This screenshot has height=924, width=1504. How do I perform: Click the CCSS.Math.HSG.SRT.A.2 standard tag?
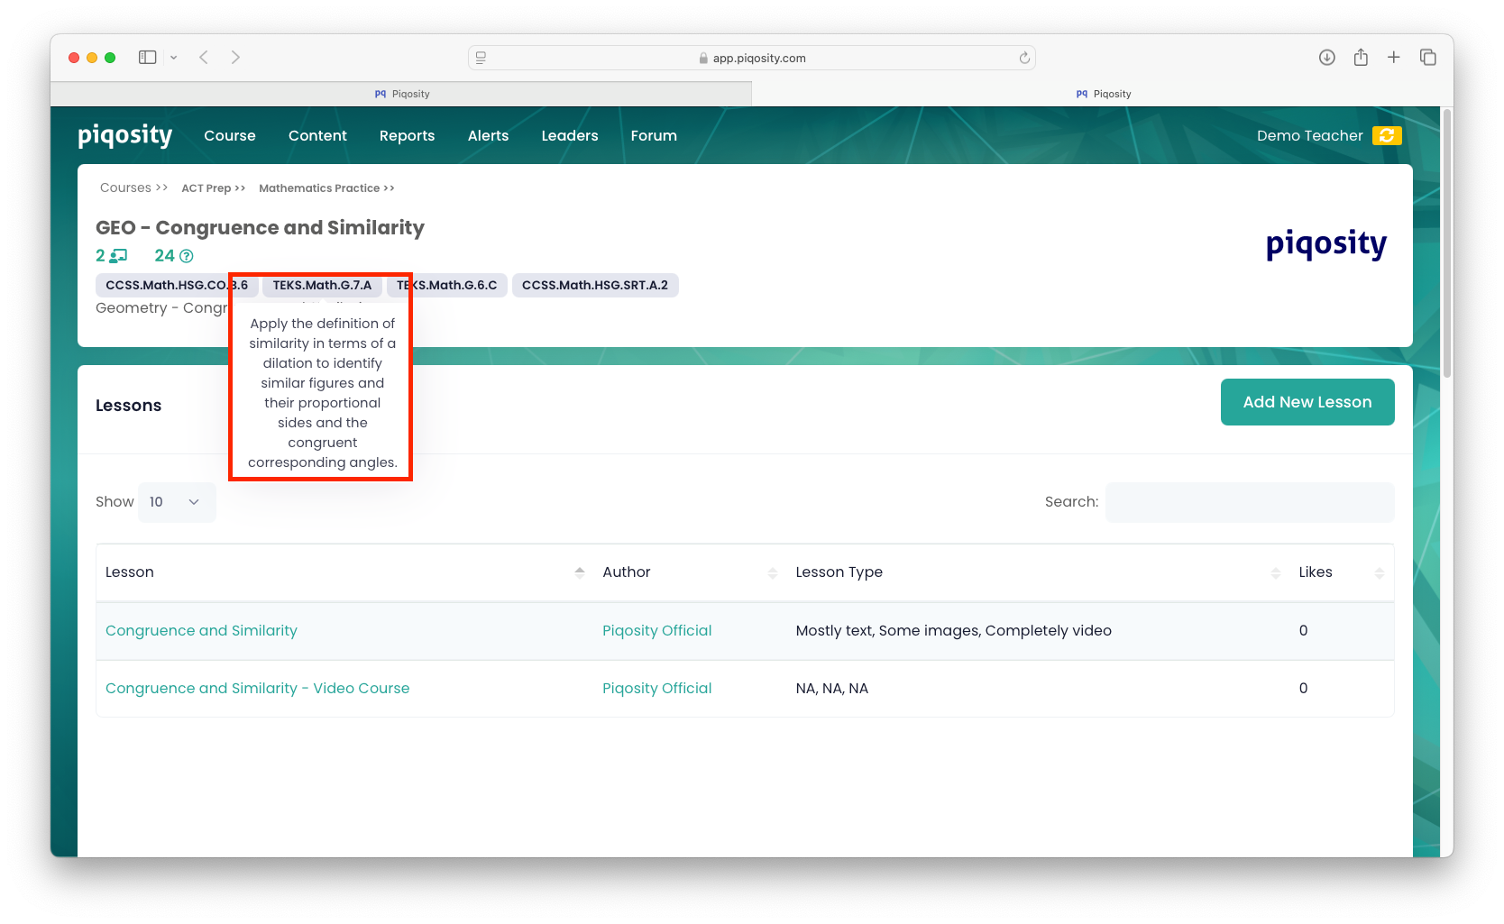595,285
